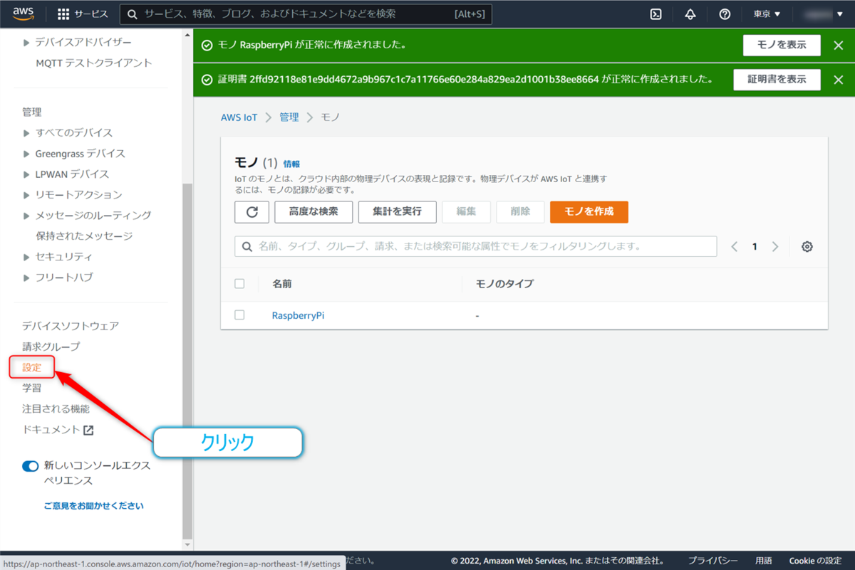The width and height of the screenshot is (855, 570).
Task: Expand メッセージのルーティング section
Action: 26,216
